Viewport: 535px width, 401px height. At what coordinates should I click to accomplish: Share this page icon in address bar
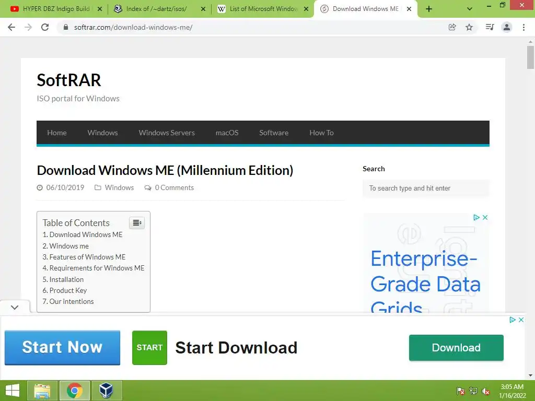coord(452,27)
